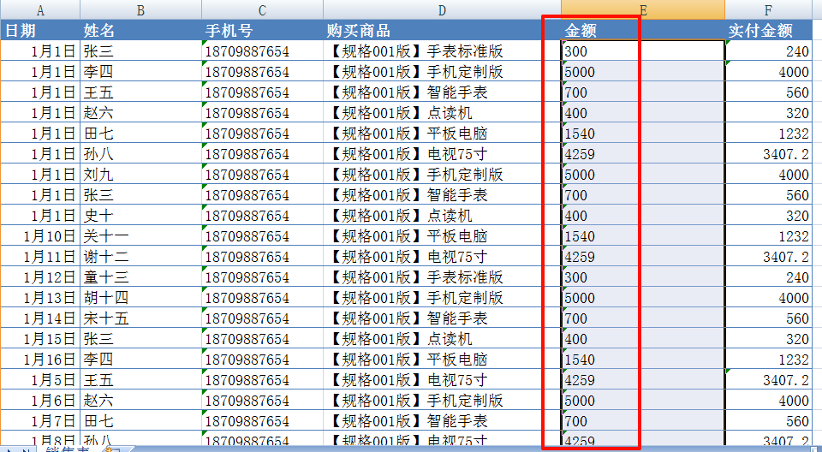822x452 pixels.
Task: Click the 实付金额 header cell
Action: coord(769,31)
